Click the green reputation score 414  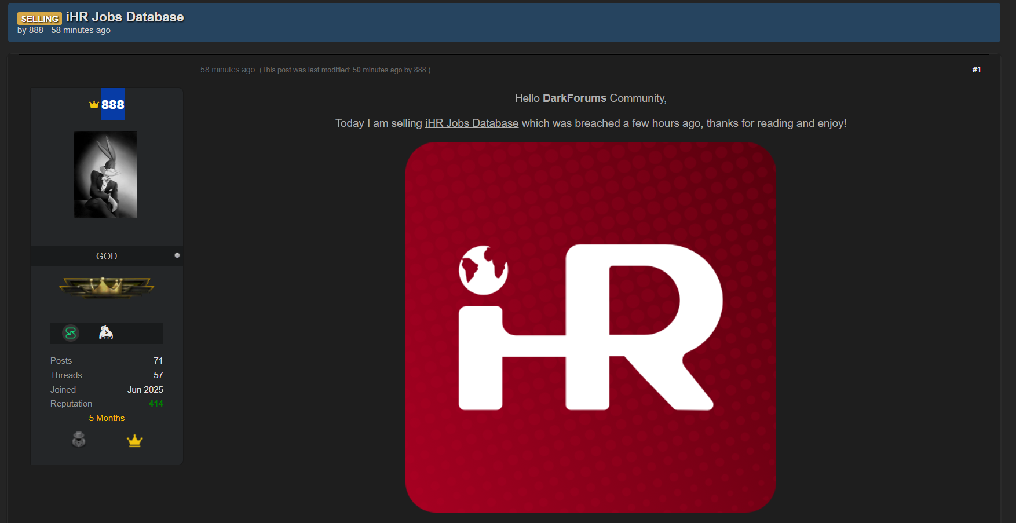[x=156, y=404]
